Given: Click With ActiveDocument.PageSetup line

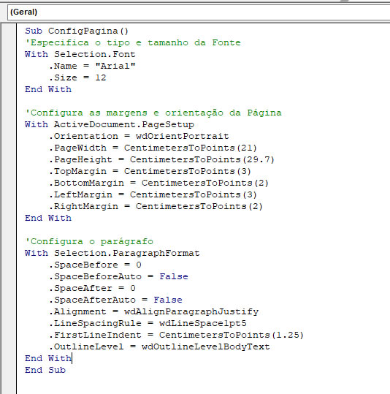Looking at the screenshot, I should coord(110,124).
